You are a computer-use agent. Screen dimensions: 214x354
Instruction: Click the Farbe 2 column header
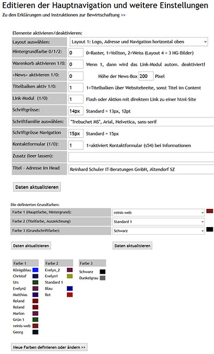click(x=59, y=263)
